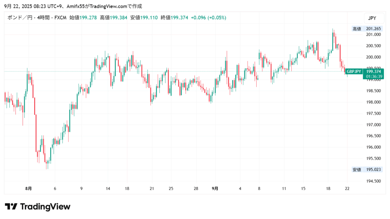Click the 9月 label on time axis

click(x=215, y=189)
